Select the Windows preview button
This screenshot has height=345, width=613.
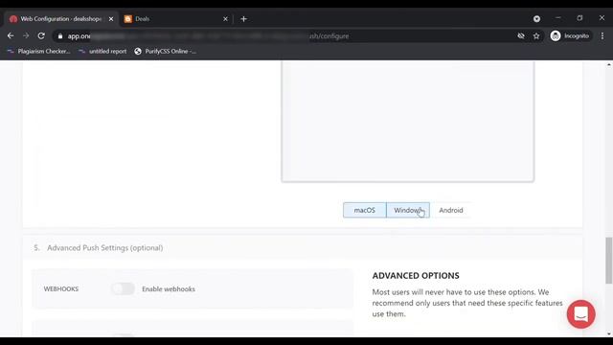pyautogui.click(x=408, y=210)
